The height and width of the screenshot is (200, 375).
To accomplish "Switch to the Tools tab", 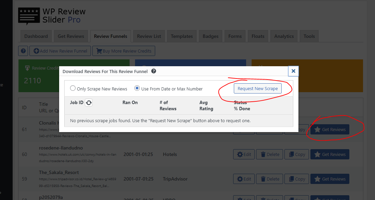I will click(x=309, y=36).
